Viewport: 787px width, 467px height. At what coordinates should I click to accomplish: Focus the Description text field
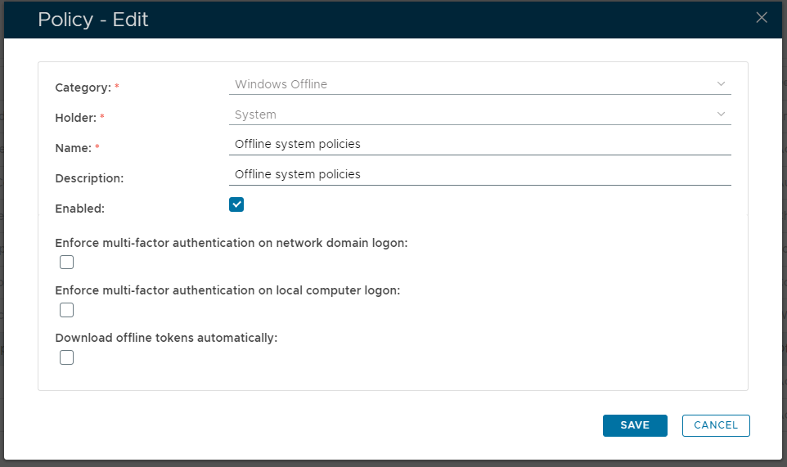click(x=479, y=174)
